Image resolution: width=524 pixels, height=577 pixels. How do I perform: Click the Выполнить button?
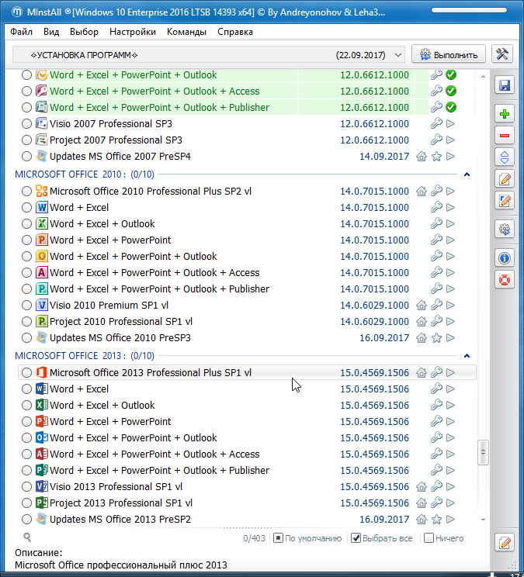click(449, 54)
